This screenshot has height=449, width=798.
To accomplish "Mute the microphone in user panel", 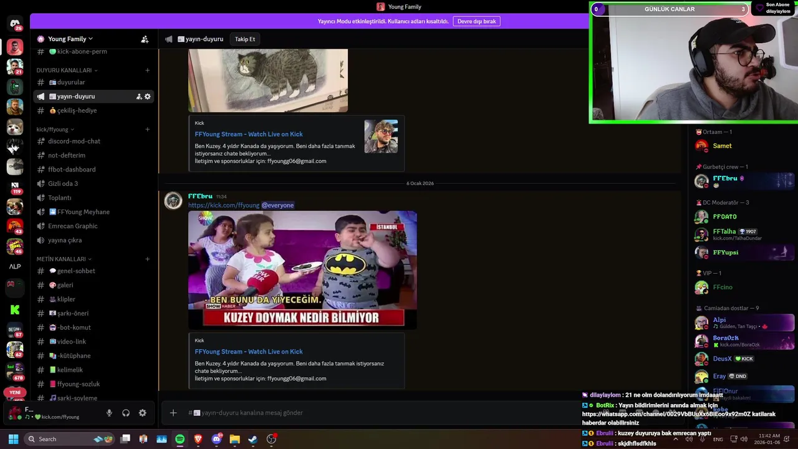I will [109, 413].
